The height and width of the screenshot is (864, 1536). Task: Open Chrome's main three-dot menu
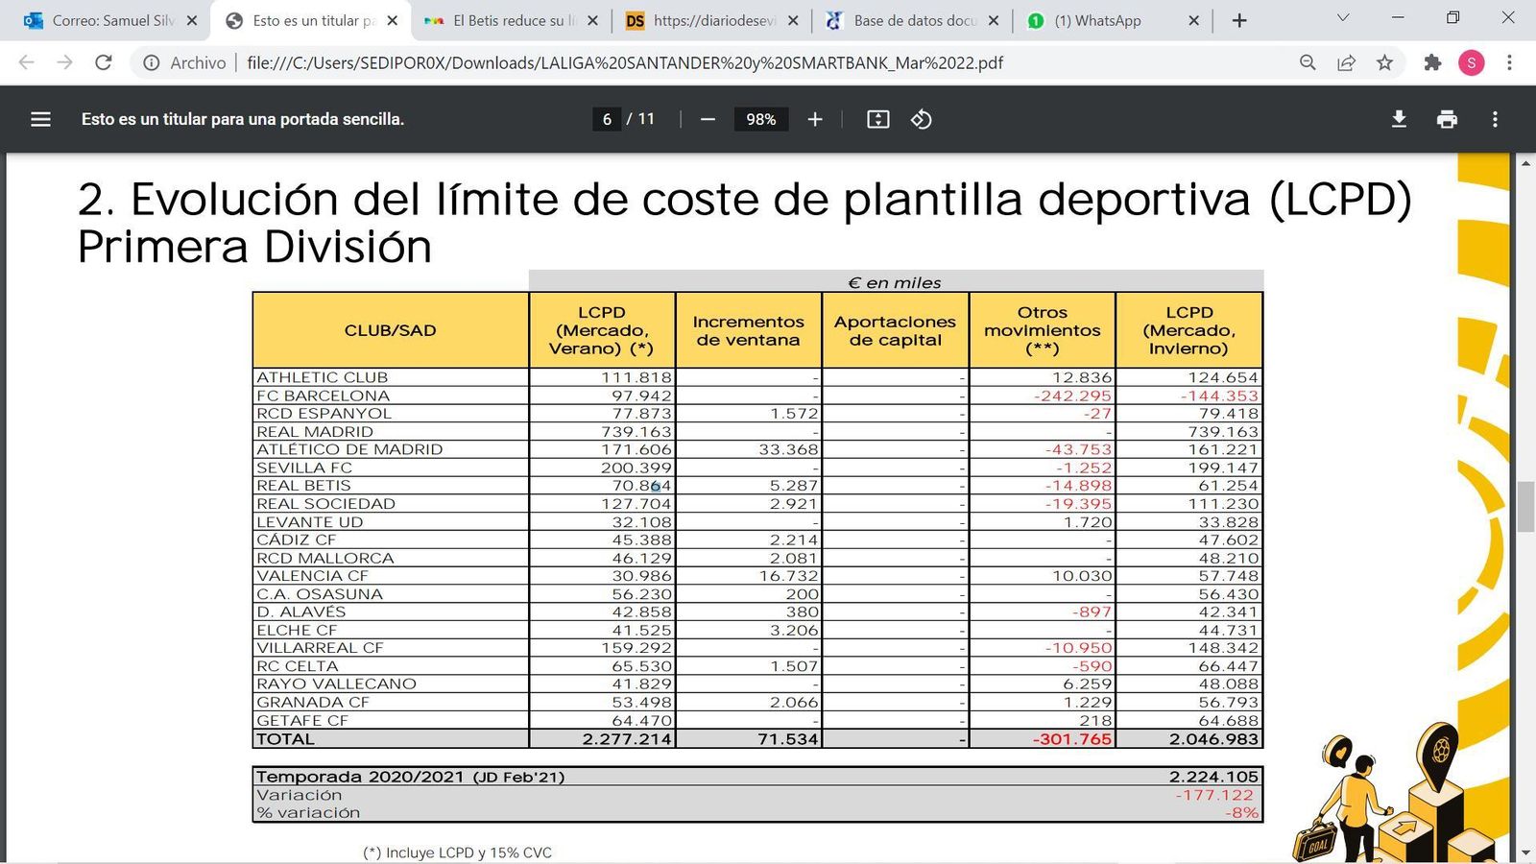click(x=1510, y=62)
